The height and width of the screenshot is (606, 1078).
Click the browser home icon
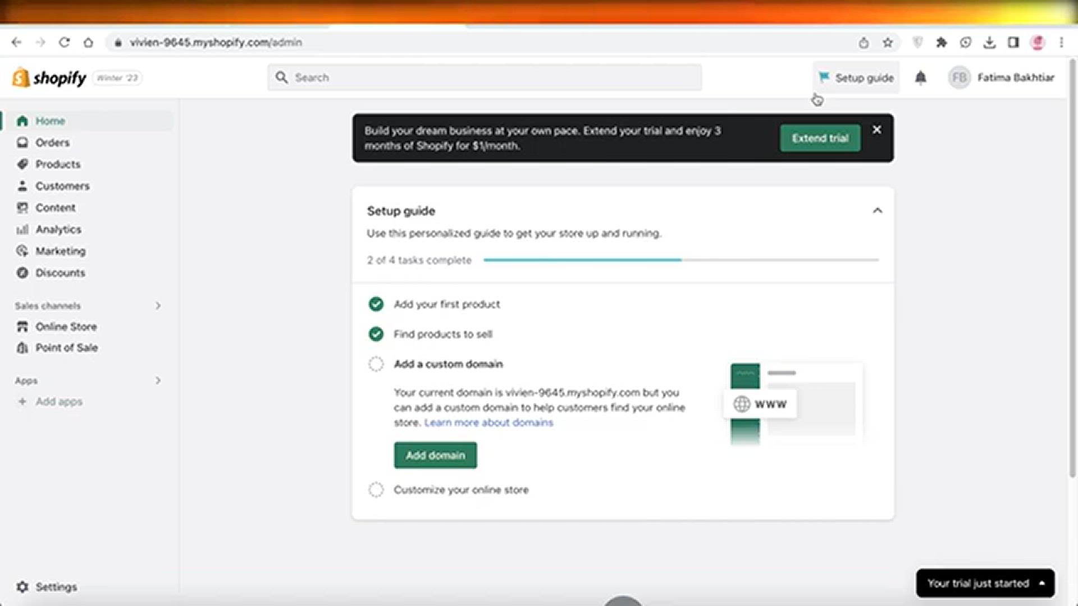88,42
